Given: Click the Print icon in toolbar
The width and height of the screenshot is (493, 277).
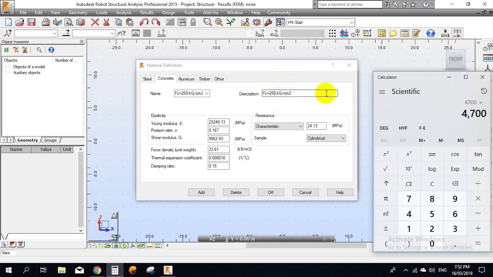Looking at the screenshot, I should tap(46, 22).
